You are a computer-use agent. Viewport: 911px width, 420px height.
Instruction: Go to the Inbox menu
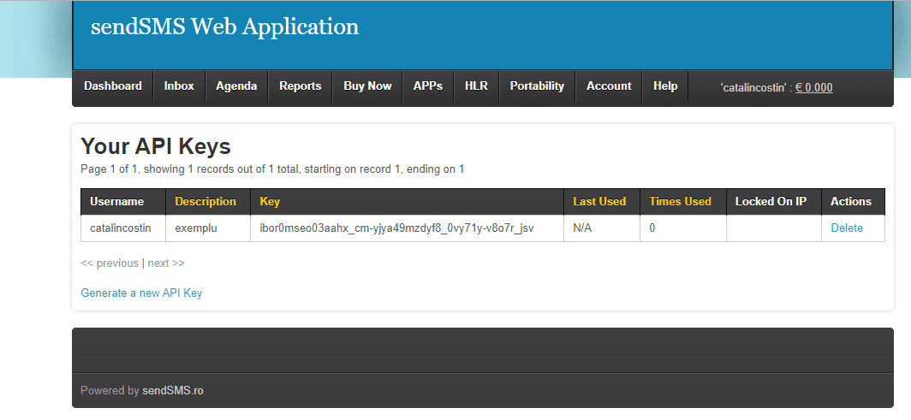point(179,86)
